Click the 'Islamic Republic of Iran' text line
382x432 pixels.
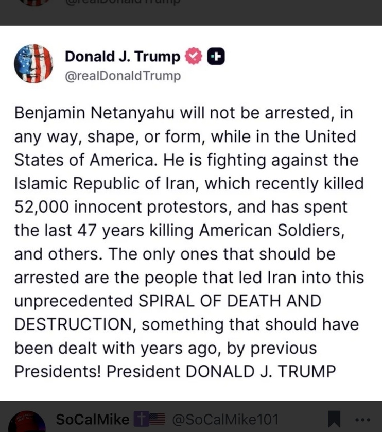(x=105, y=183)
